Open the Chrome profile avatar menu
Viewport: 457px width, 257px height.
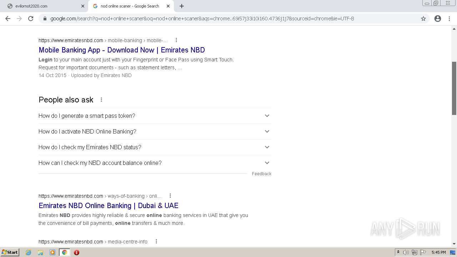tap(438, 19)
